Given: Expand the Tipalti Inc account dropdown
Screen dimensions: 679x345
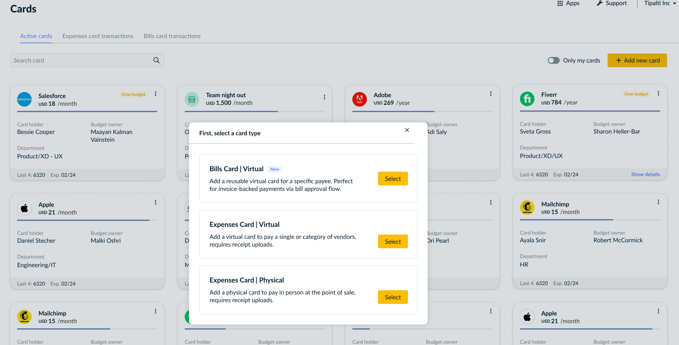Looking at the screenshot, I should pos(660,3).
